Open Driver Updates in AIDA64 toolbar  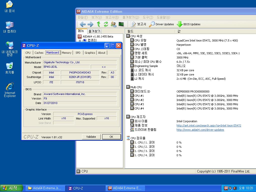pyautogui.click(x=161, y=24)
